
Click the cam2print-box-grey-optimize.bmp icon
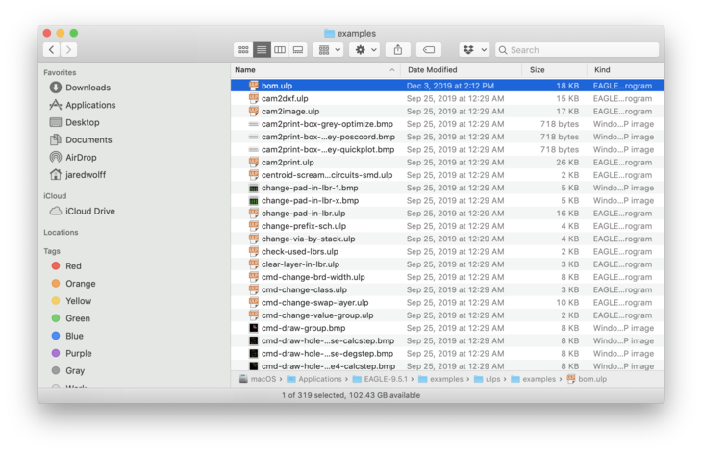(x=254, y=124)
